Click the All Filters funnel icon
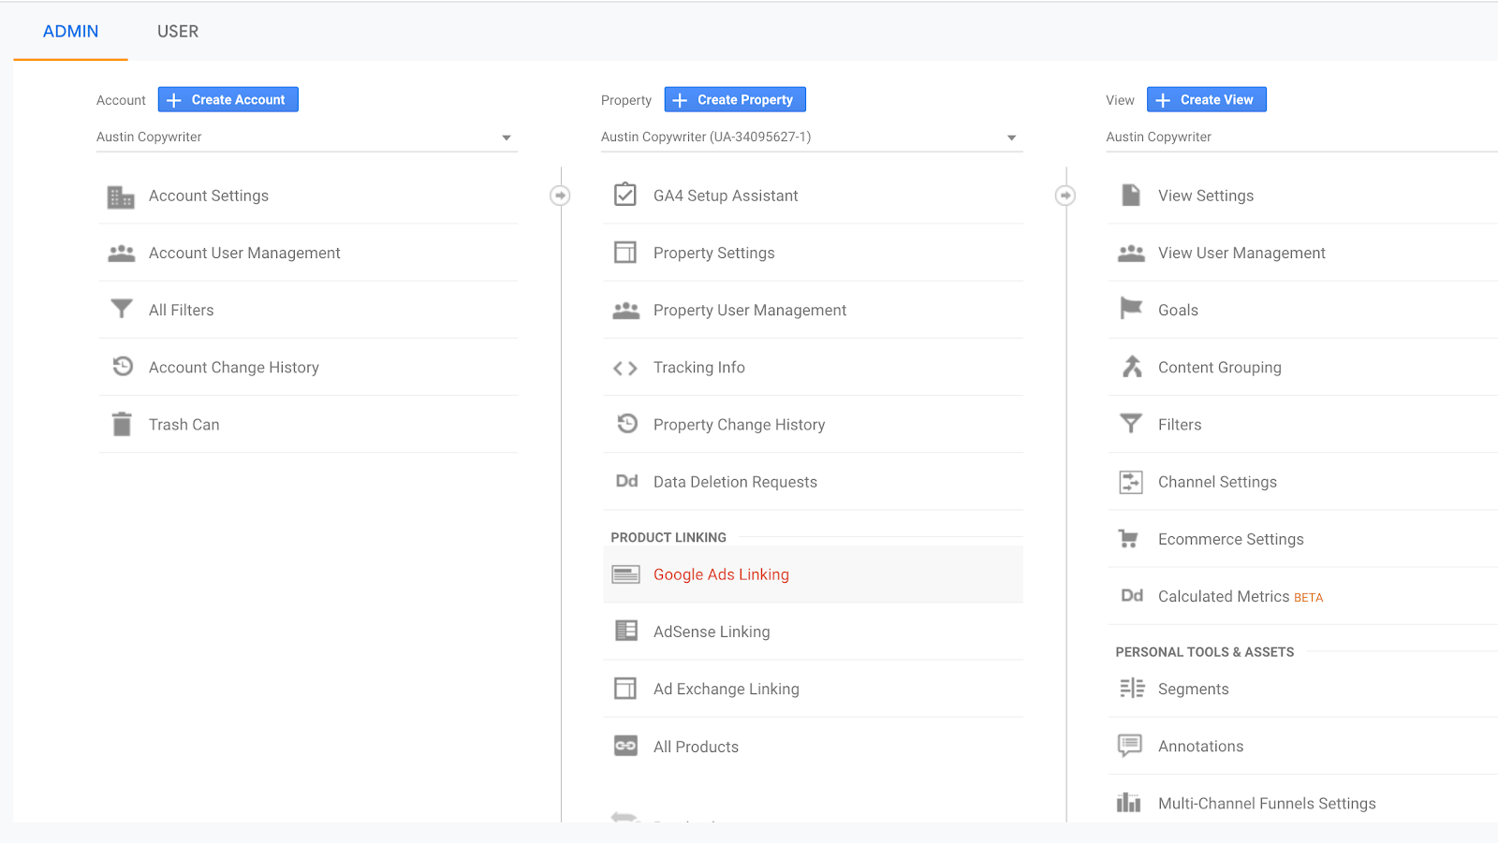 [122, 309]
